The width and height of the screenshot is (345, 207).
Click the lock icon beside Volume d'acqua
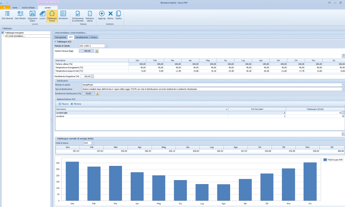96,51
